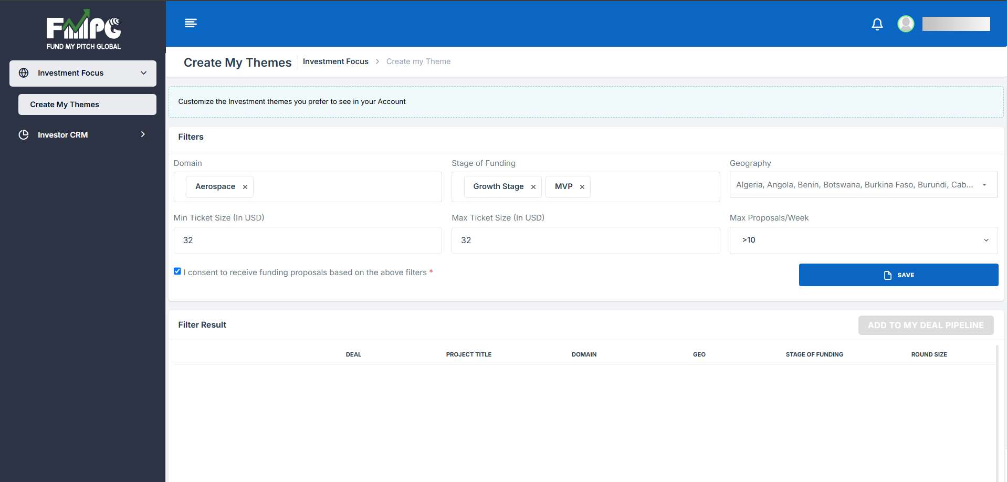Open the notifications bell

pyautogui.click(x=877, y=24)
